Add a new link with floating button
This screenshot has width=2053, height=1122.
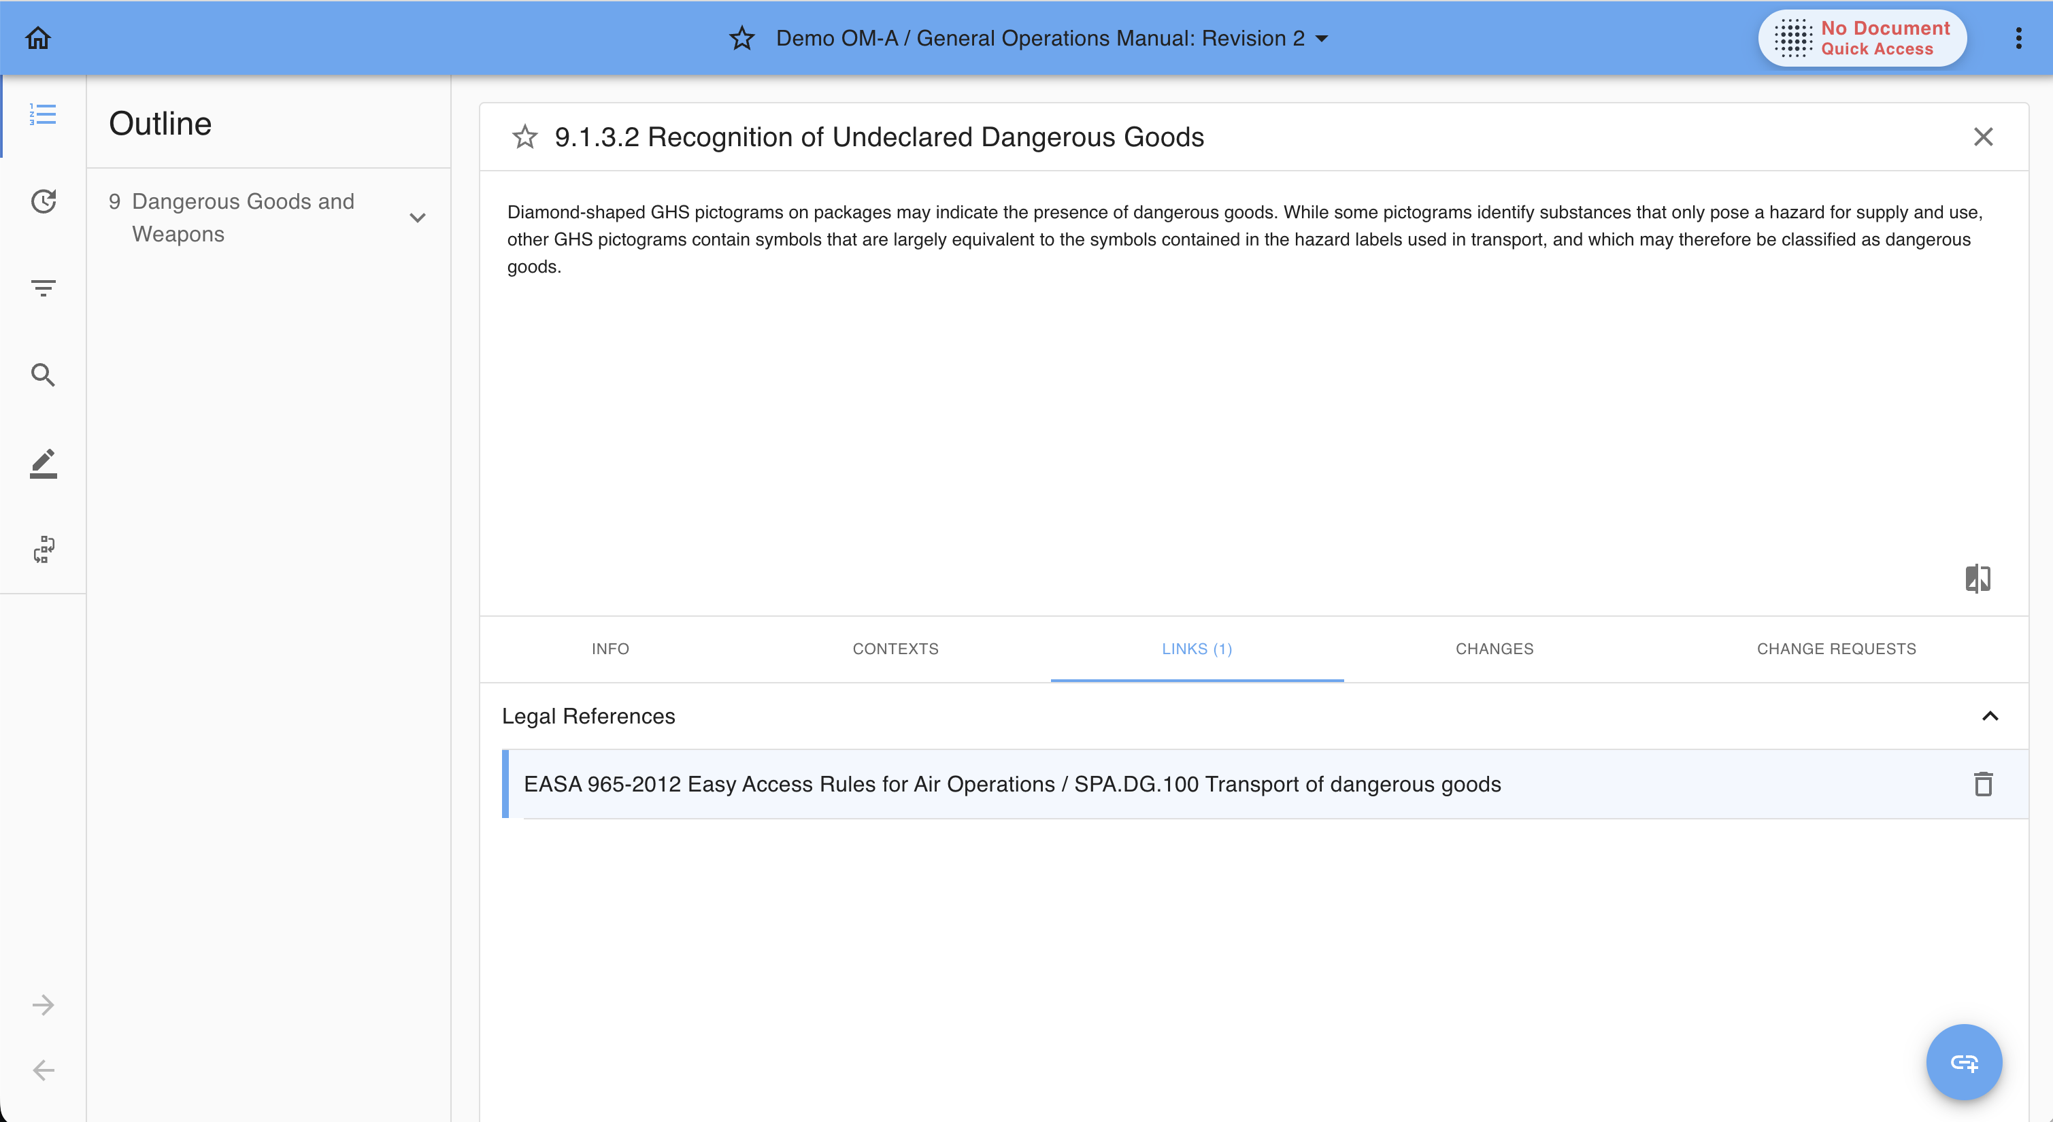[x=1964, y=1061]
